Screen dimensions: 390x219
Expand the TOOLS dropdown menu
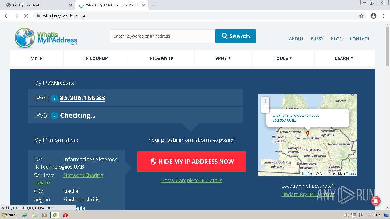click(x=283, y=58)
